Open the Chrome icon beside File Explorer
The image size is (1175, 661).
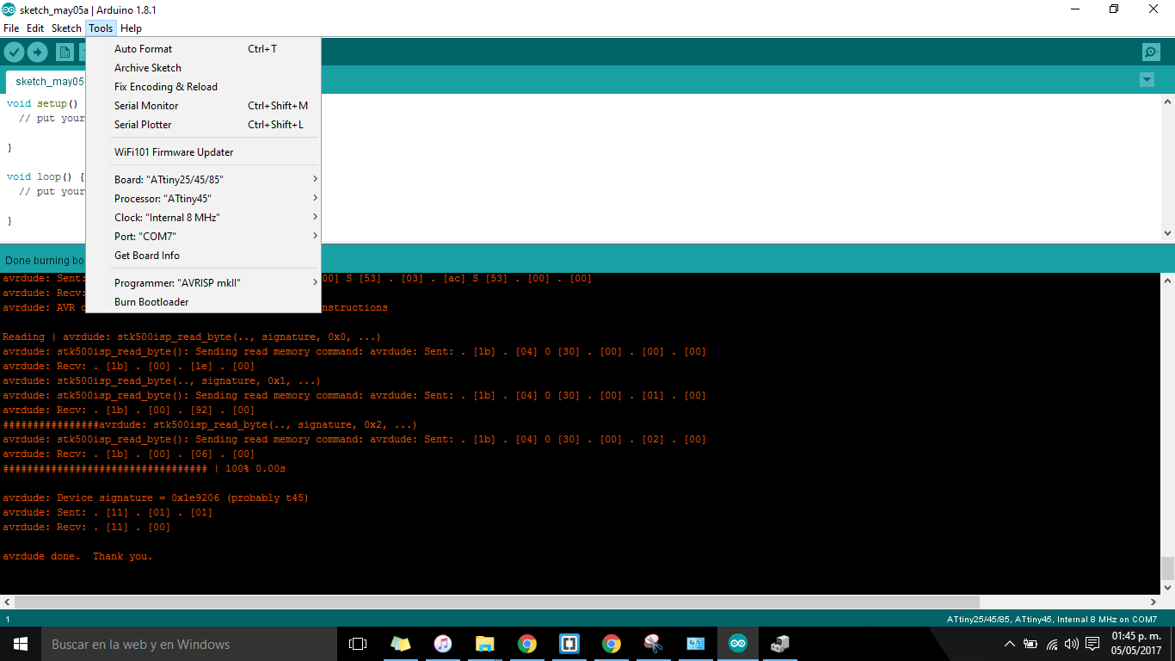tap(526, 644)
